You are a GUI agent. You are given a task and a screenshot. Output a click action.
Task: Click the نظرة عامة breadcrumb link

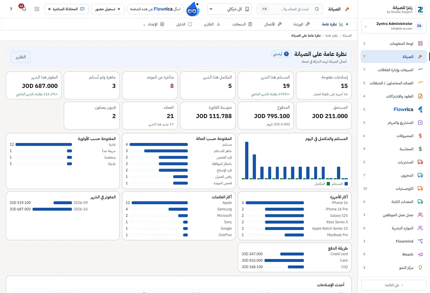(331, 35)
